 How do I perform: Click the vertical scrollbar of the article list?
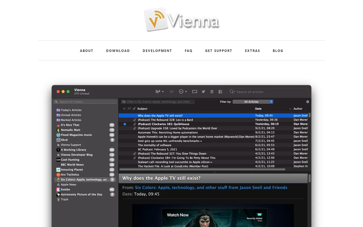coord(310,115)
